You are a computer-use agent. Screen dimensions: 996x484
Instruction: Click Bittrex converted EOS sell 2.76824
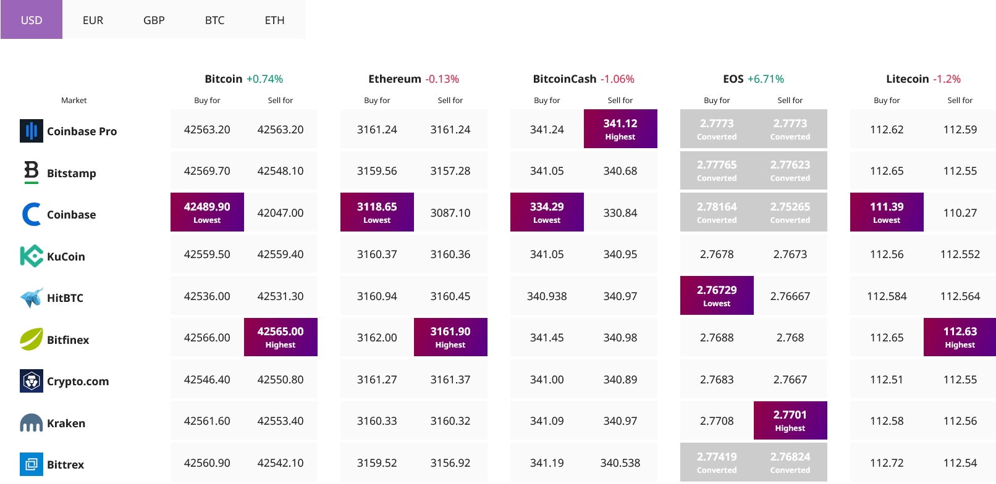[x=790, y=462]
